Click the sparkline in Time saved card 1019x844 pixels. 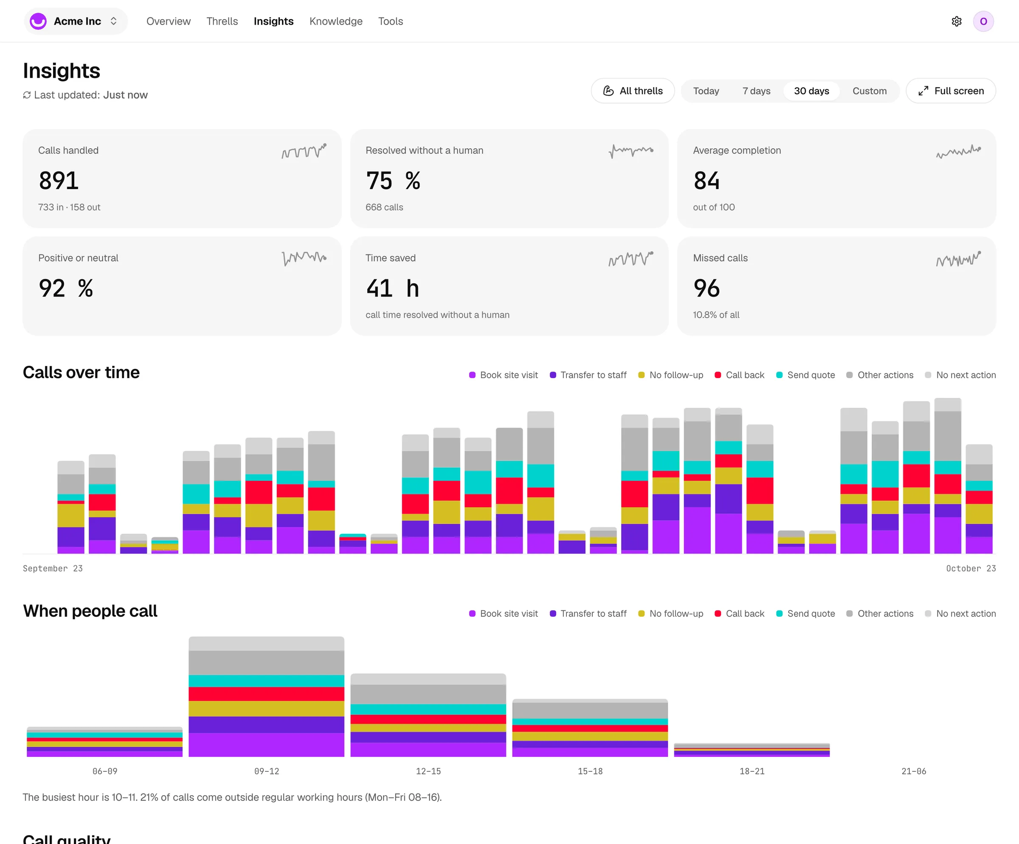coord(631,258)
